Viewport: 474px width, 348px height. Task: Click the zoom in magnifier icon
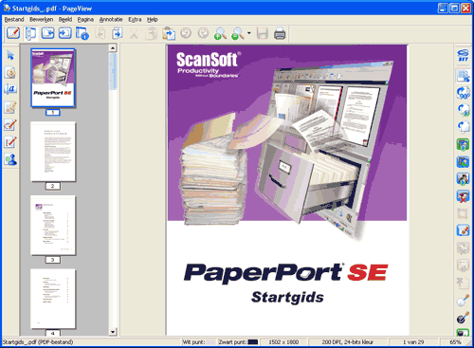pyautogui.click(x=220, y=33)
